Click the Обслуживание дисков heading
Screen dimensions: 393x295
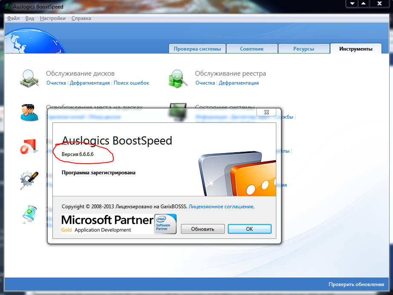point(80,74)
